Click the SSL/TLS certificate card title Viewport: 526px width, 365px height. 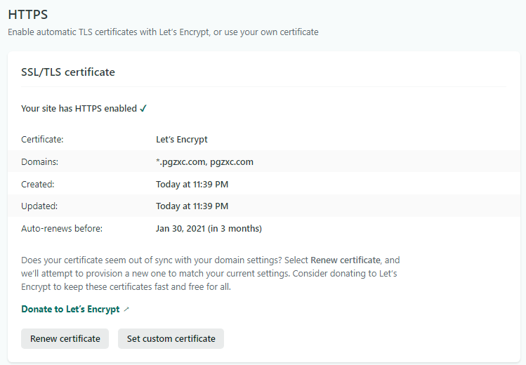(x=68, y=72)
